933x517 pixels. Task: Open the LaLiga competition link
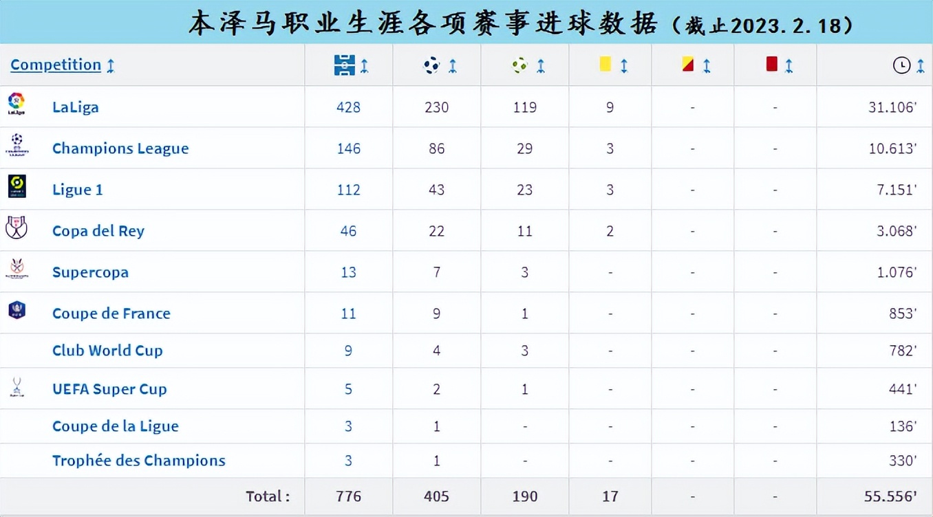pos(76,107)
